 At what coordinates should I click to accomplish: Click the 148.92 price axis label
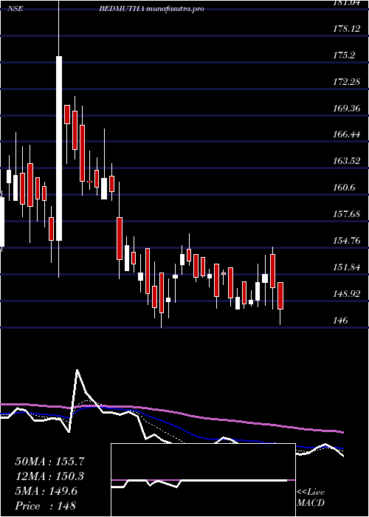coord(346,293)
